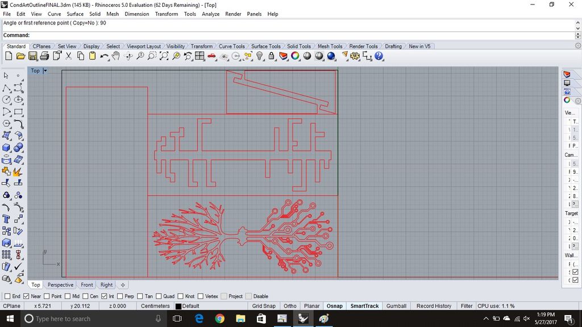Screen dimensions: 582x327
Task: Toggle Ortho mode in status bar
Action: tap(290, 306)
